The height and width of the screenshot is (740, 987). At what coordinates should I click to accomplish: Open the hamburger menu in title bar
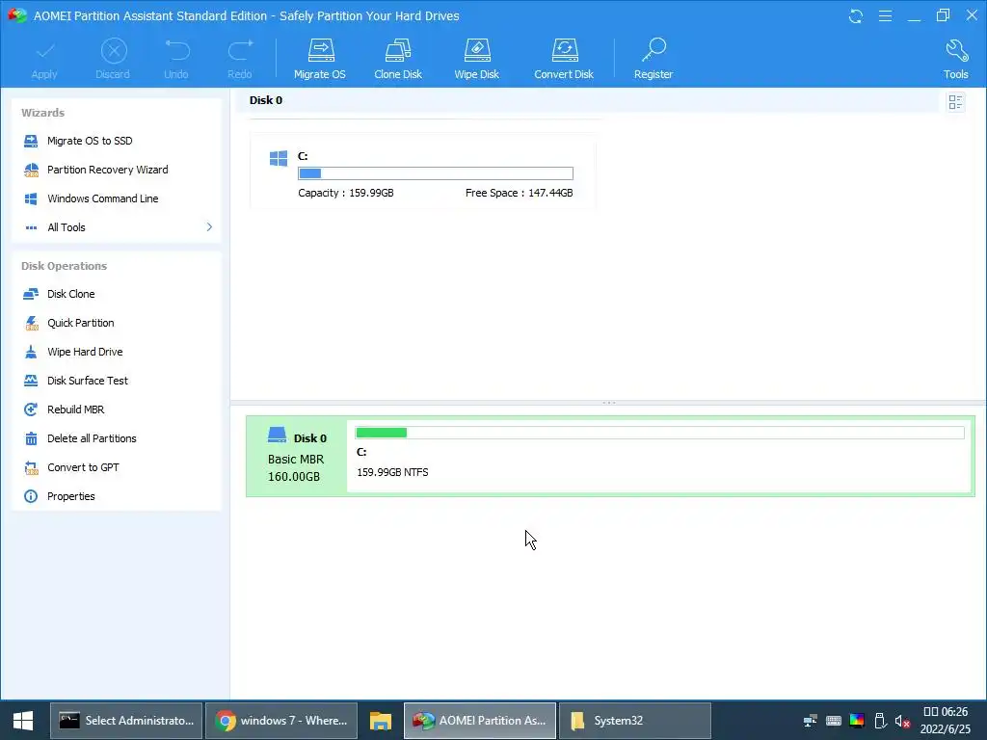[x=885, y=15]
